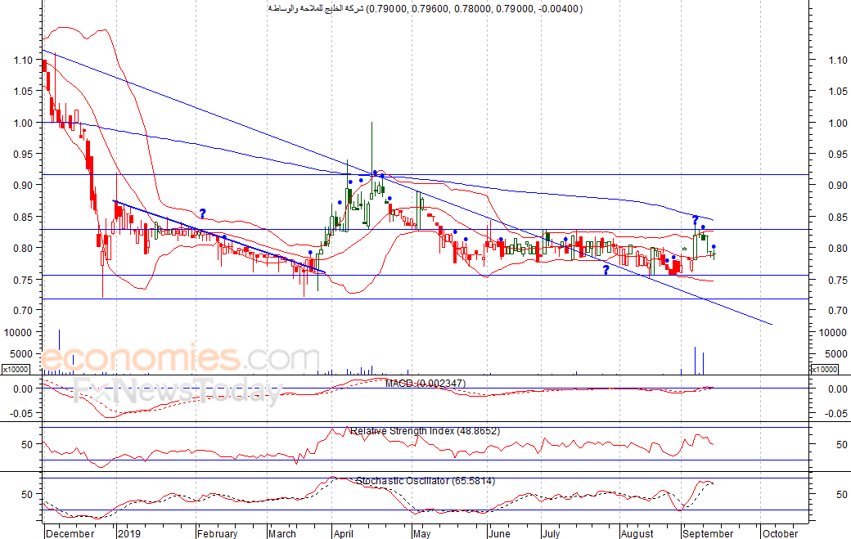
Task: Click the Stochastic 50 label on the right axis
Action: (x=841, y=495)
